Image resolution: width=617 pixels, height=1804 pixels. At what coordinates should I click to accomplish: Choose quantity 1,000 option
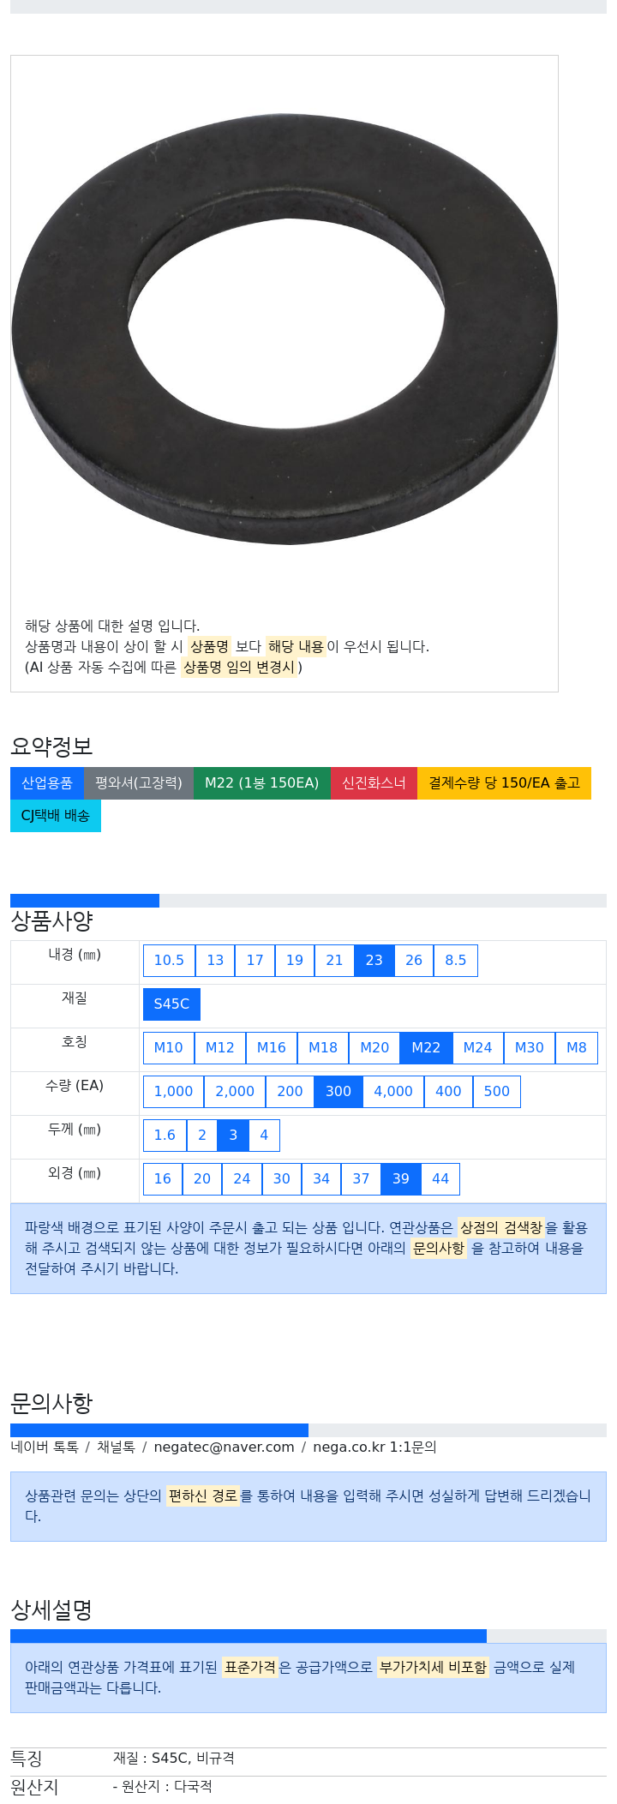(x=174, y=1092)
